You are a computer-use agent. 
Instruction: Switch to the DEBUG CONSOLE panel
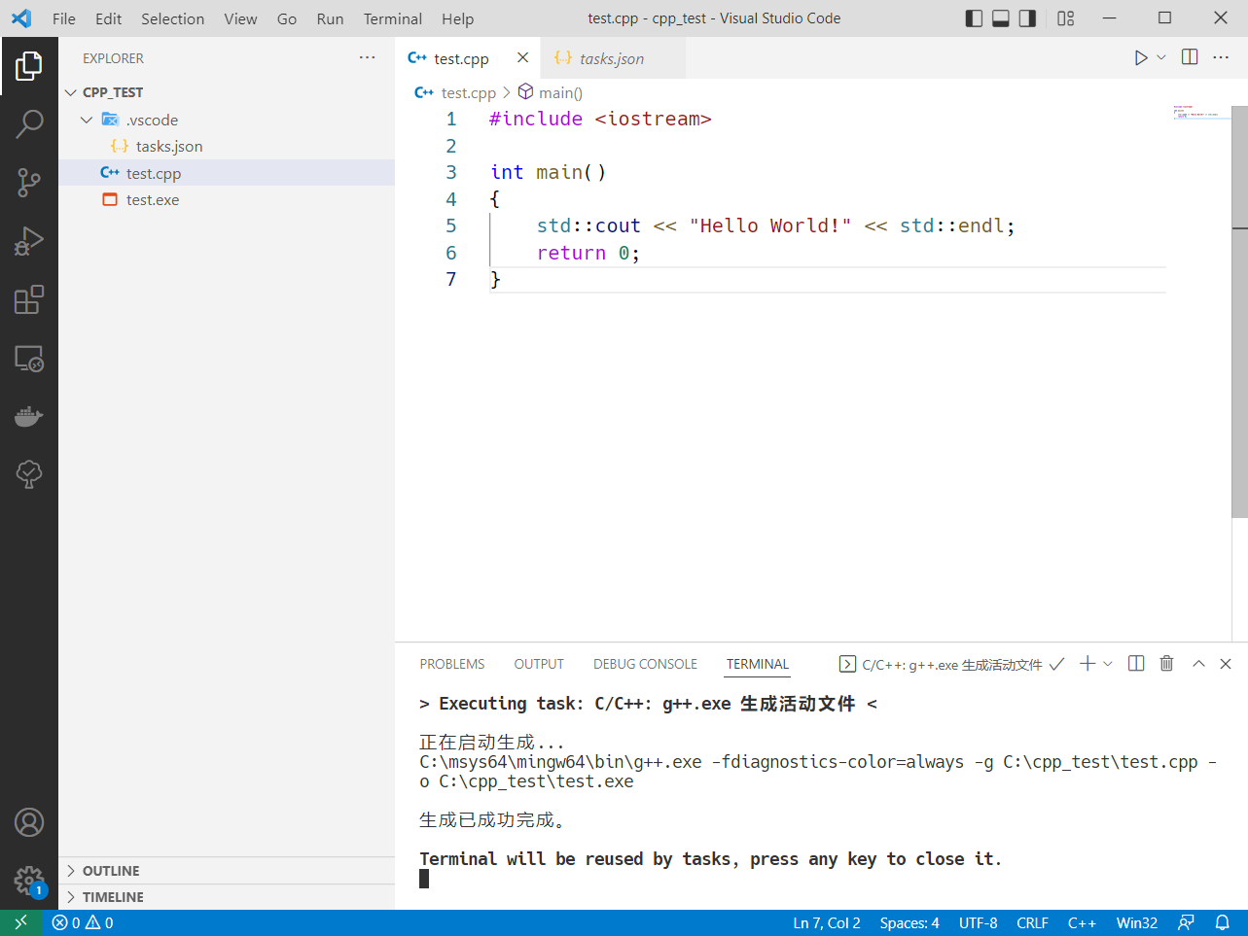point(644,663)
